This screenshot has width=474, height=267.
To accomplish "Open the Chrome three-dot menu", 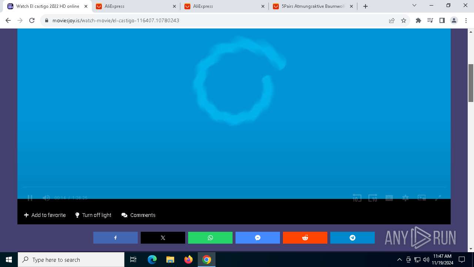I will click(466, 20).
